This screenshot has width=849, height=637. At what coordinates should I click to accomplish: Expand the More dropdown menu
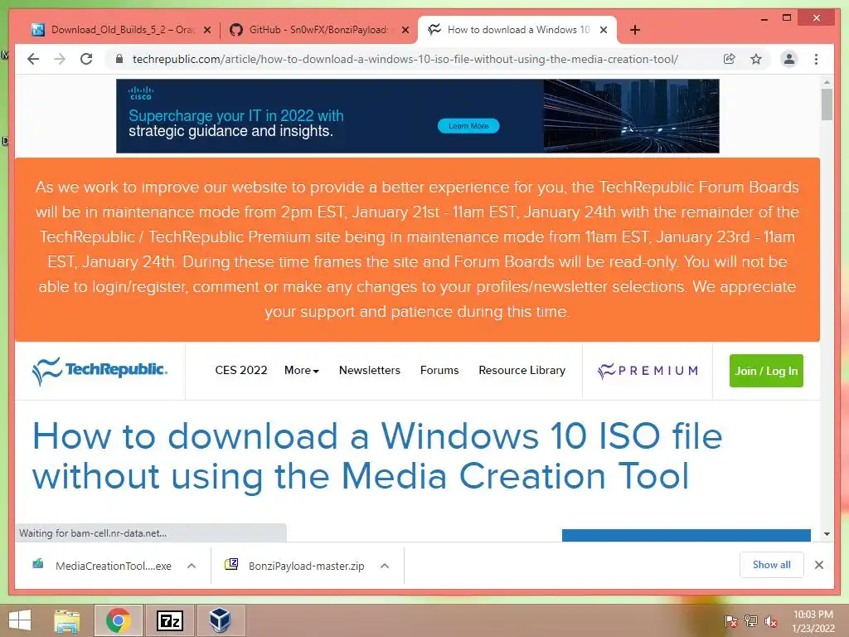click(302, 371)
